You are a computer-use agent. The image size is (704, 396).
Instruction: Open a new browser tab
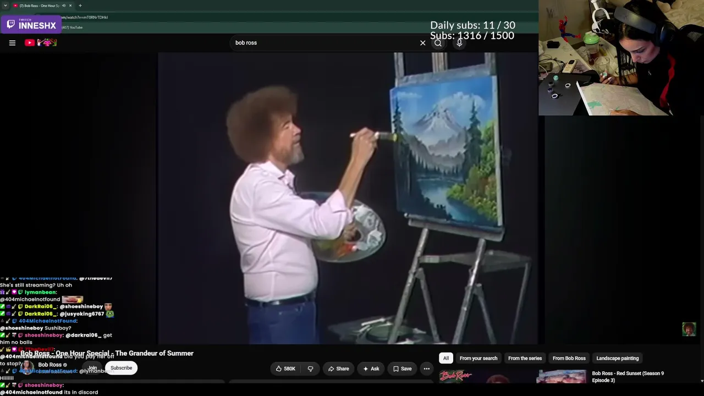(x=80, y=5)
